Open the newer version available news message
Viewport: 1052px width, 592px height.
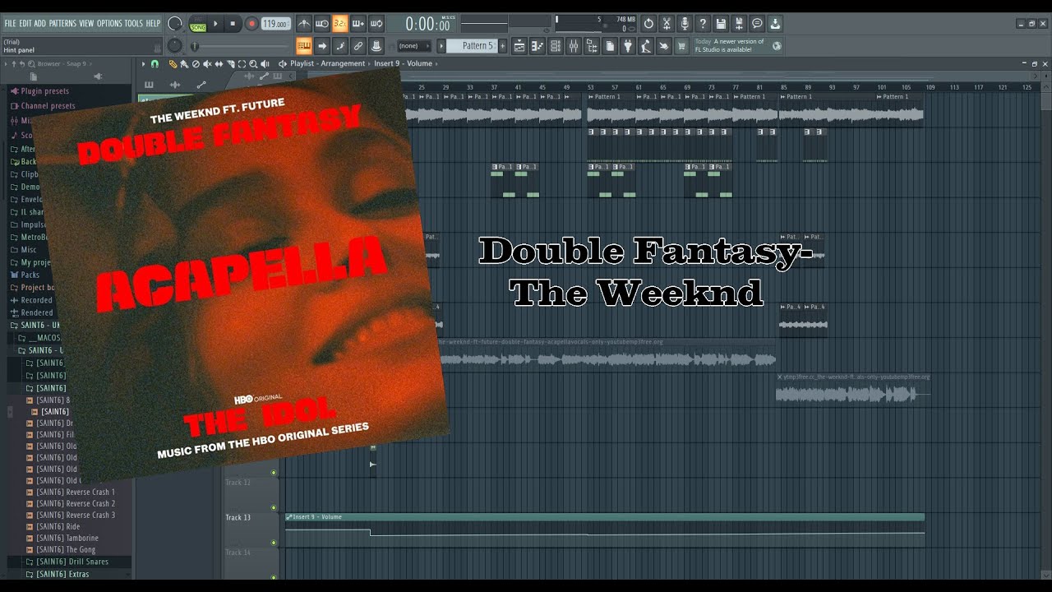738,46
